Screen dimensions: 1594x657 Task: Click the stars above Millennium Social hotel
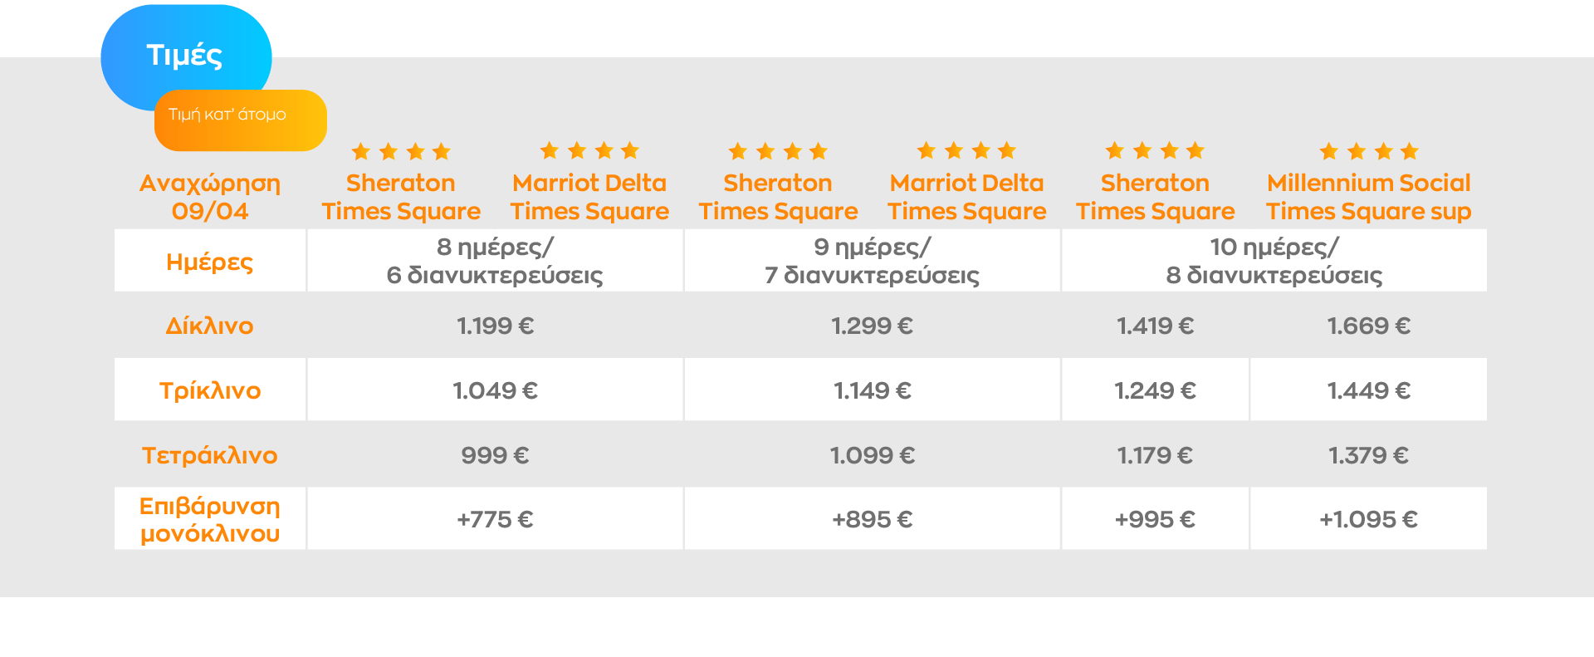(1368, 151)
